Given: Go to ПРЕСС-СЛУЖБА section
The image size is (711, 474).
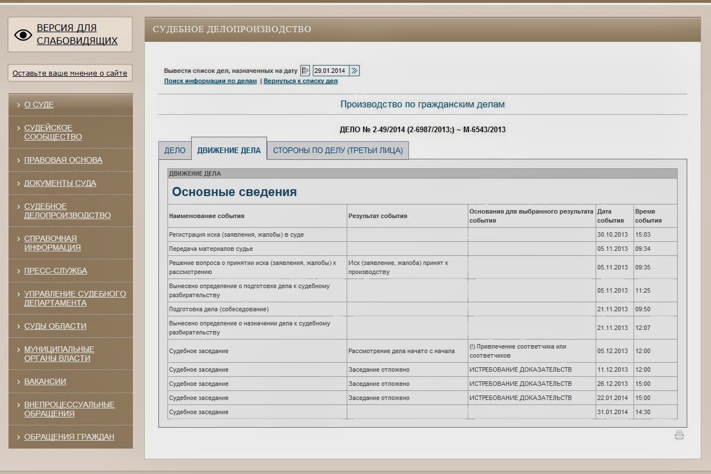Looking at the screenshot, I should click(55, 271).
